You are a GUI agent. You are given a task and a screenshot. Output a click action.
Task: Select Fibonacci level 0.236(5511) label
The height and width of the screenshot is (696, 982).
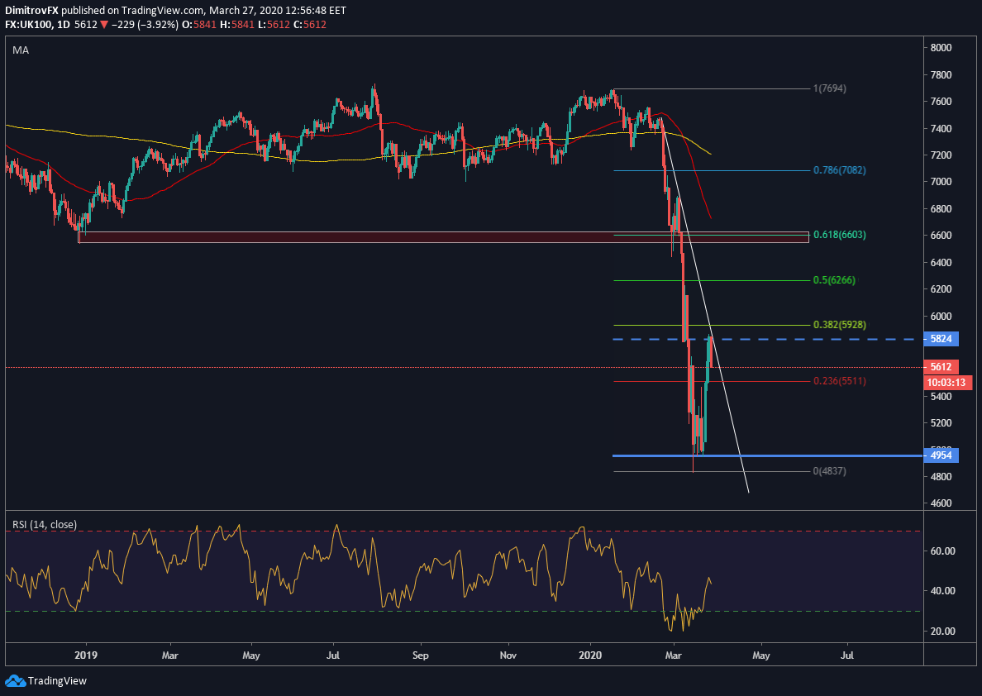tap(840, 381)
